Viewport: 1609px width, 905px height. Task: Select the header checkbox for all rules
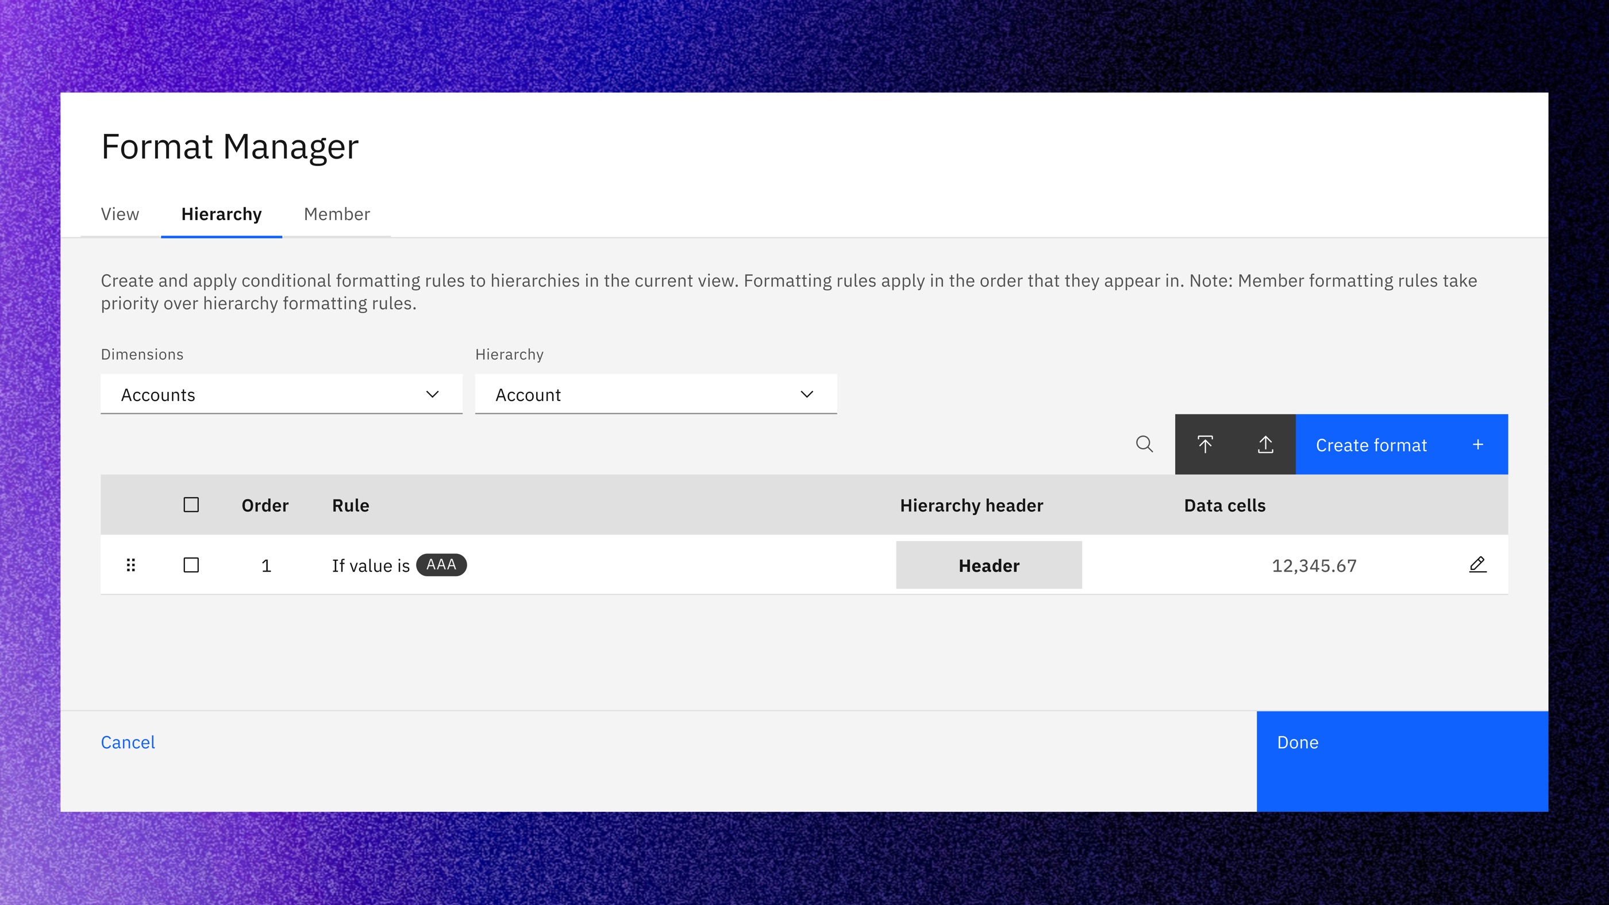click(191, 505)
